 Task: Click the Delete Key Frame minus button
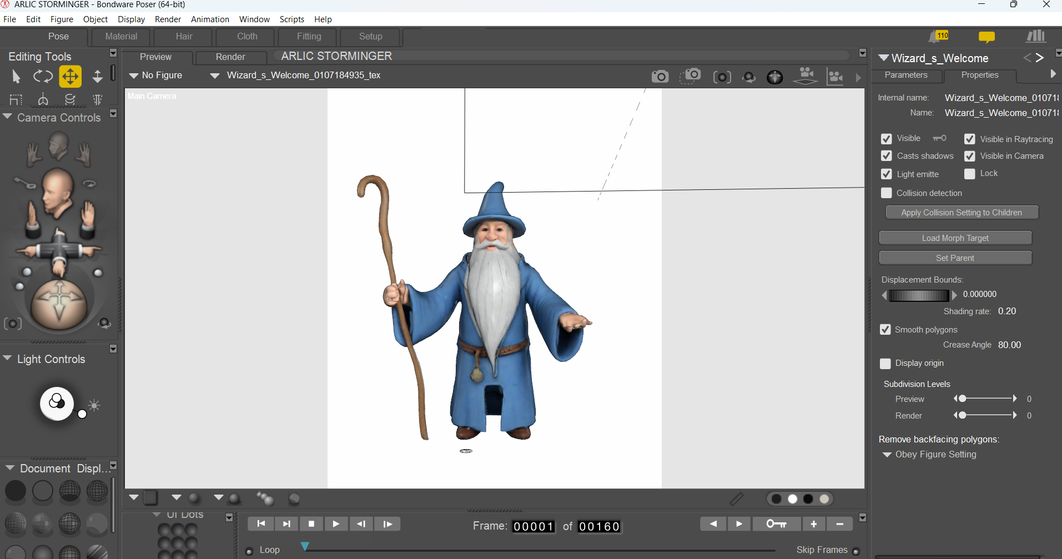(840, 524)
